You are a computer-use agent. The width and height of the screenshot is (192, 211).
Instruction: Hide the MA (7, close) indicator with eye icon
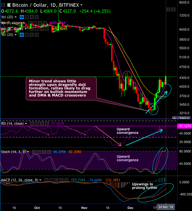[x=30, y=23]
